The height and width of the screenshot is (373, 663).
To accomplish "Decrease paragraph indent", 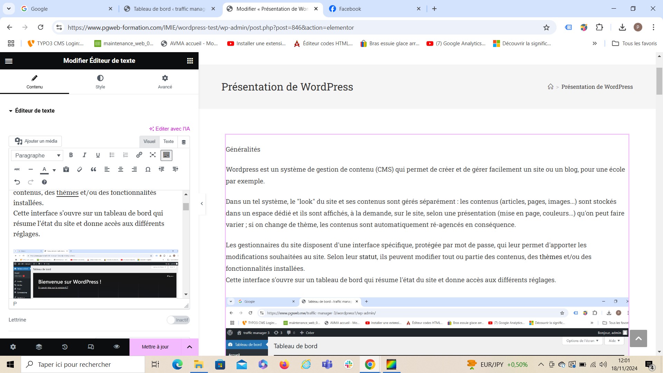I will click(x=162, y=169).
